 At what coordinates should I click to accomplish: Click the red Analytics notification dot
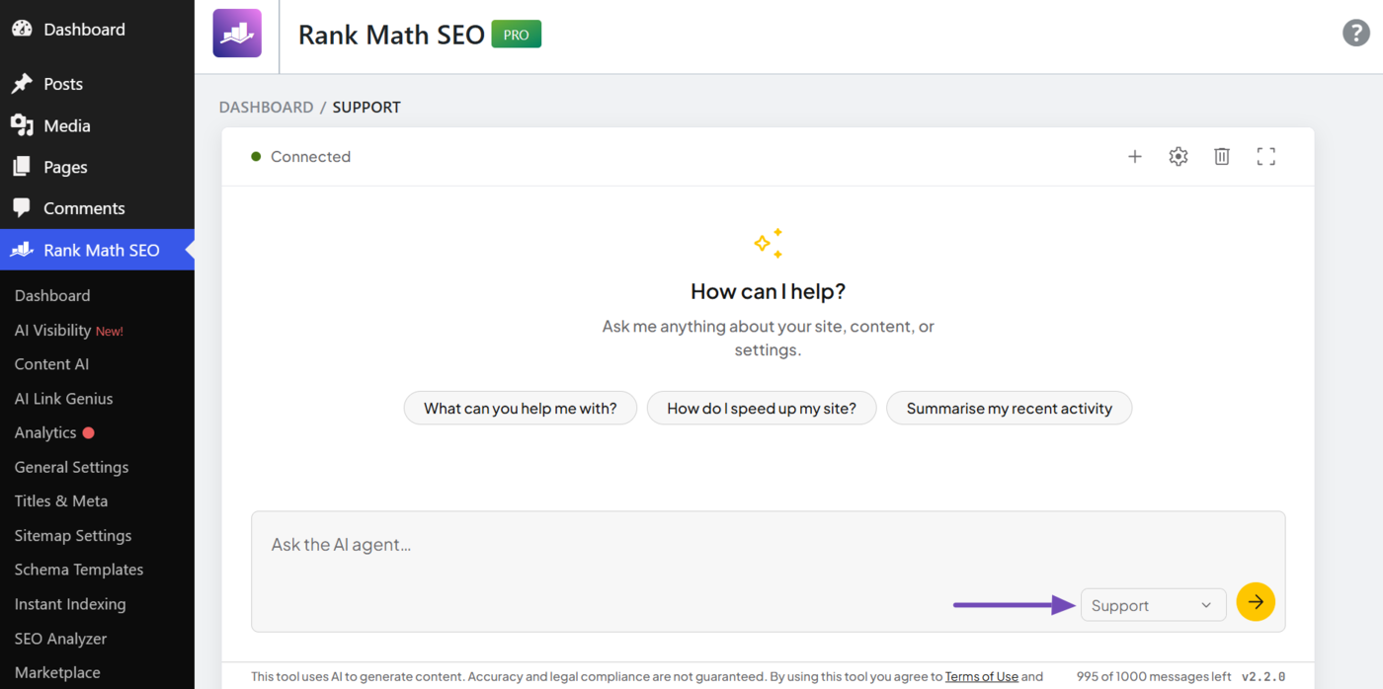[x=89, y=432]
